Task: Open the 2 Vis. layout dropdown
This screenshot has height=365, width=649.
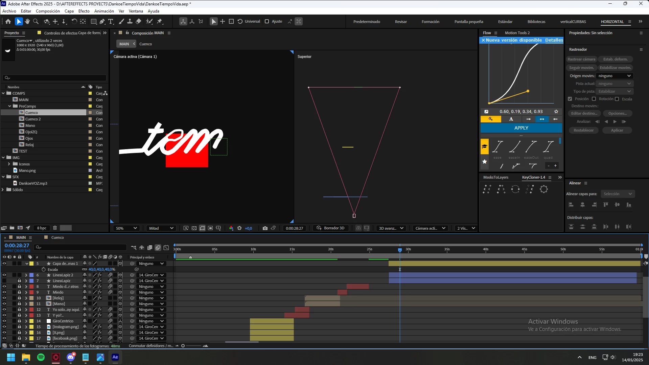Action: (x=466, y=228)
